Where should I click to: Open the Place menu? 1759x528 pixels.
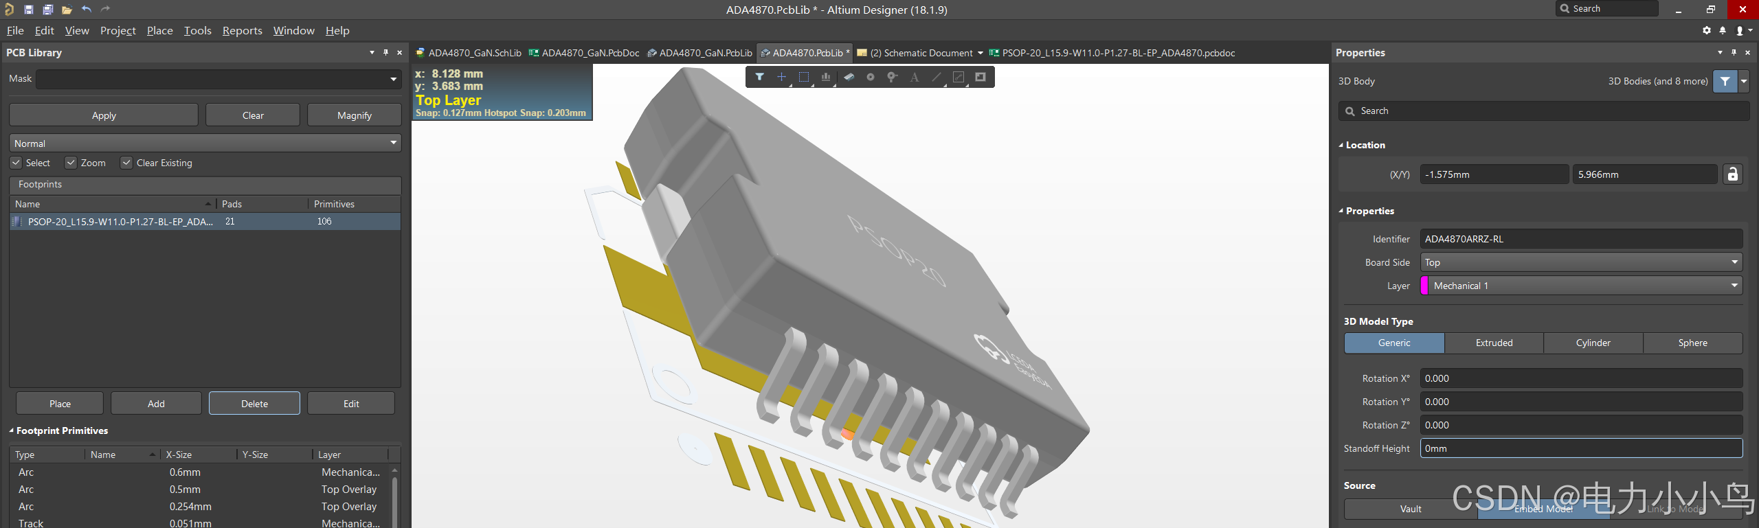pyautogui.click(x=160, y=30)
